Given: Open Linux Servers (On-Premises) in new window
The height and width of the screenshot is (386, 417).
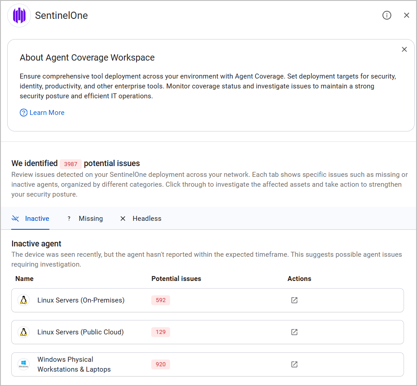Looking at the screenshot, I should pos(294,300).
